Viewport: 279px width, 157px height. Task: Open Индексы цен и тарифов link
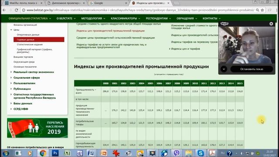pos(185,49)
